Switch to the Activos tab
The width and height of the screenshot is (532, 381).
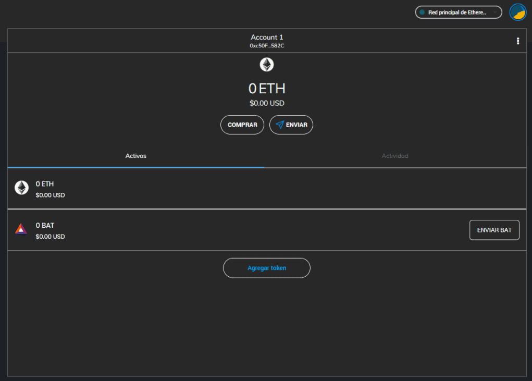(136, 156)
